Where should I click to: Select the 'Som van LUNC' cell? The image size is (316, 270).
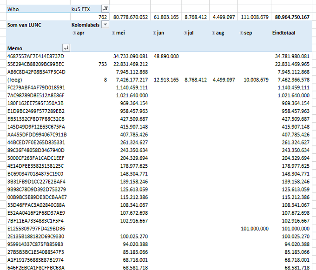[24, 25]
